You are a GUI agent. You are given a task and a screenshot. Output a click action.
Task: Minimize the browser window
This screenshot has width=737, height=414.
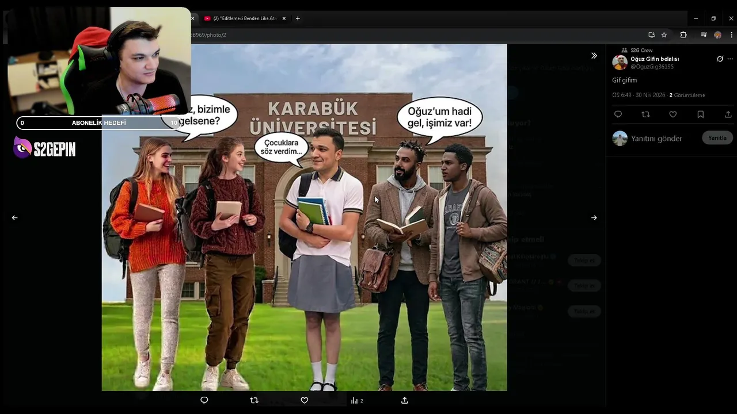696,18
